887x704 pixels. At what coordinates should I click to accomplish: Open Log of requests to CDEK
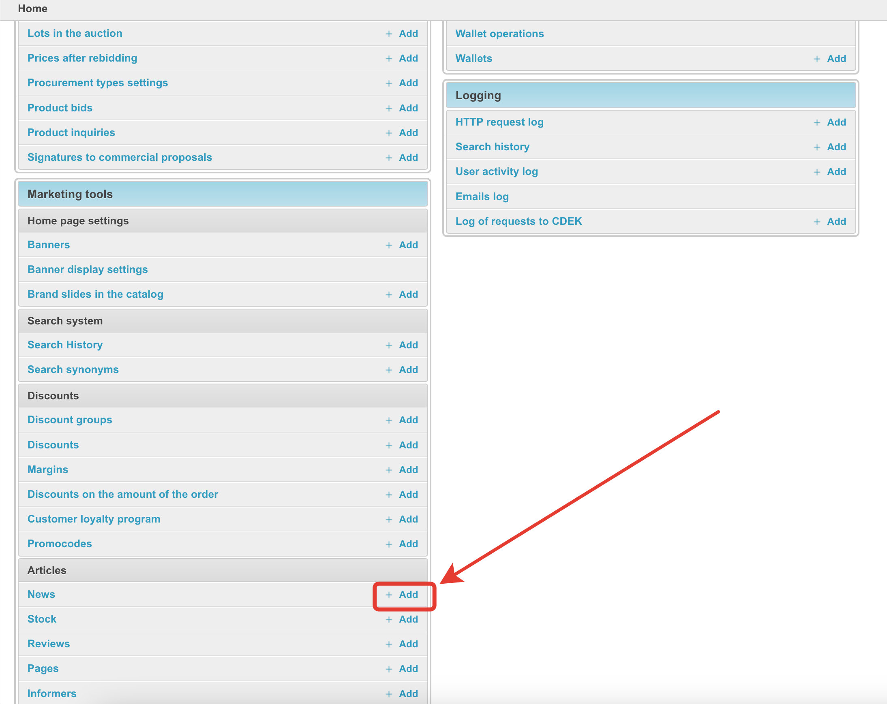(x=518, y=221)
